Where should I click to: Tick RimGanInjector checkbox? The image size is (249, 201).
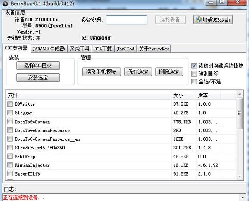10,165
